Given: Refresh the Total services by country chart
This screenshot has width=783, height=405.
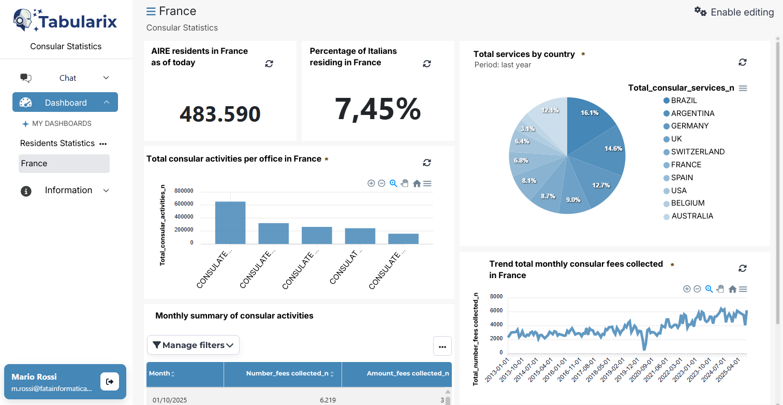Looking at the screenshot, I should click(743, 62).
